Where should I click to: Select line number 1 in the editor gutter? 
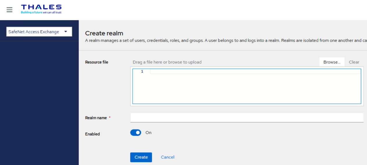click(x=142, y=71)
